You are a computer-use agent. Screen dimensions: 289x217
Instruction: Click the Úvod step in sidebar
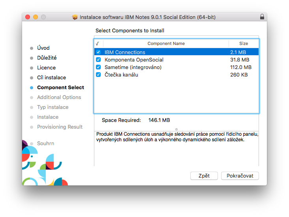coord(43,48)
